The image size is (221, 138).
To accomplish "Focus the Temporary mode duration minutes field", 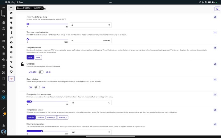I will point(91,41).
